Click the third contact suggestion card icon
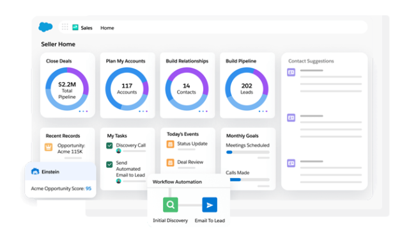 coord(291,163)
